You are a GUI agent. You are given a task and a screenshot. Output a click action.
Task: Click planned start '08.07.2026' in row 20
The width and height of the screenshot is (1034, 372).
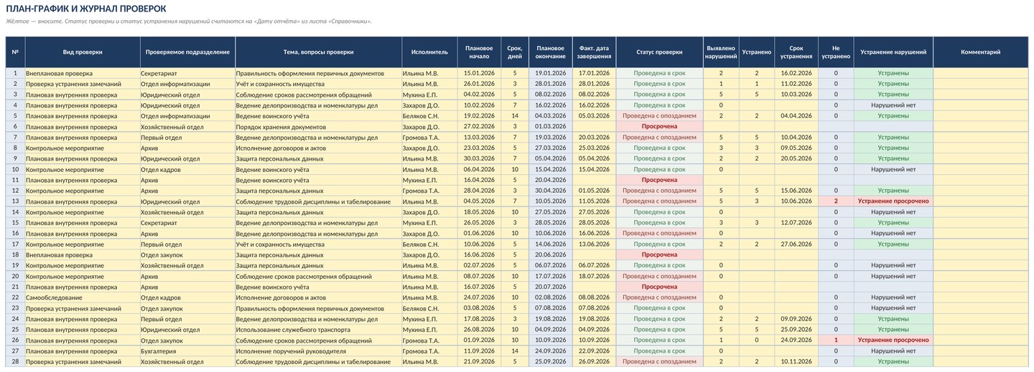coord(479,277)
